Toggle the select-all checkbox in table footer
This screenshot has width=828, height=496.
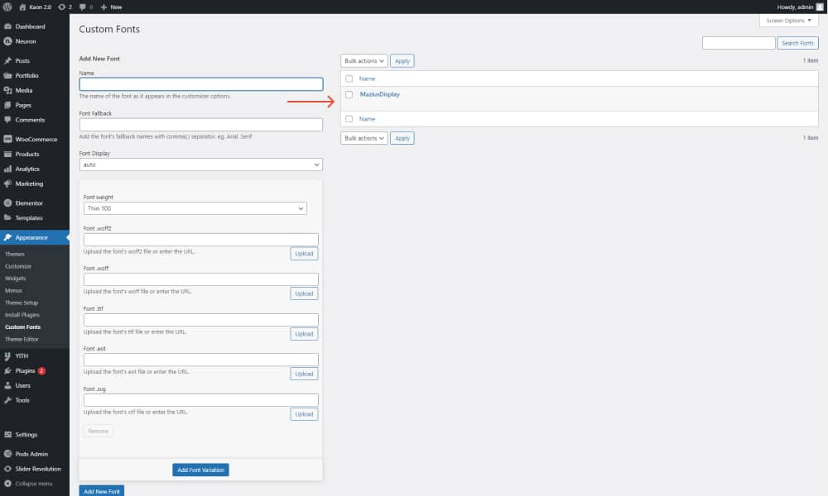pos(349,119)
